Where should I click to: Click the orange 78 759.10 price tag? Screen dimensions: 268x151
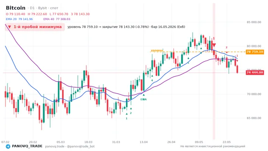(255, 52)
